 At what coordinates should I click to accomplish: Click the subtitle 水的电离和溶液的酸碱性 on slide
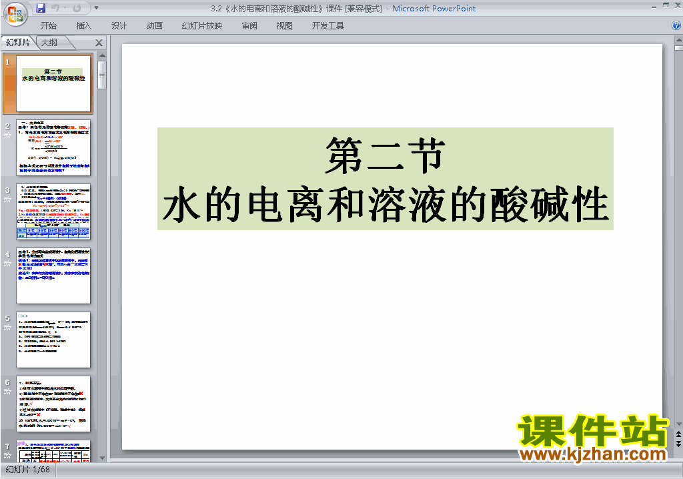click(x=386, y=204)
